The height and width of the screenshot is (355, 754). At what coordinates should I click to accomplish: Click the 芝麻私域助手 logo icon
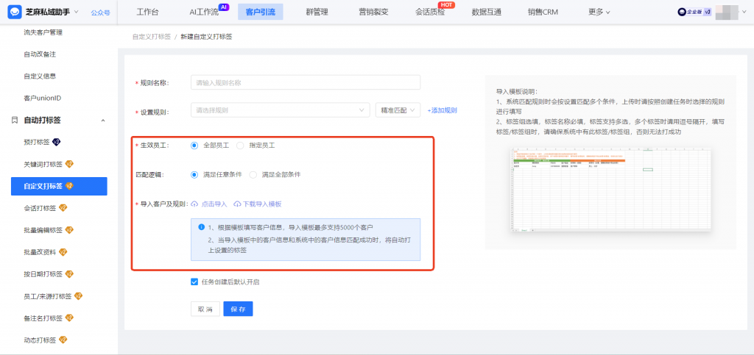15,12
